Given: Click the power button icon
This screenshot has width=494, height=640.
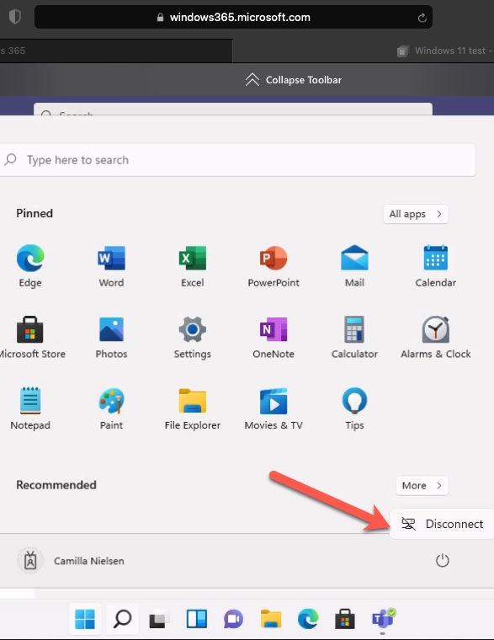Looking at the screenshot, I should pos(442,561).
